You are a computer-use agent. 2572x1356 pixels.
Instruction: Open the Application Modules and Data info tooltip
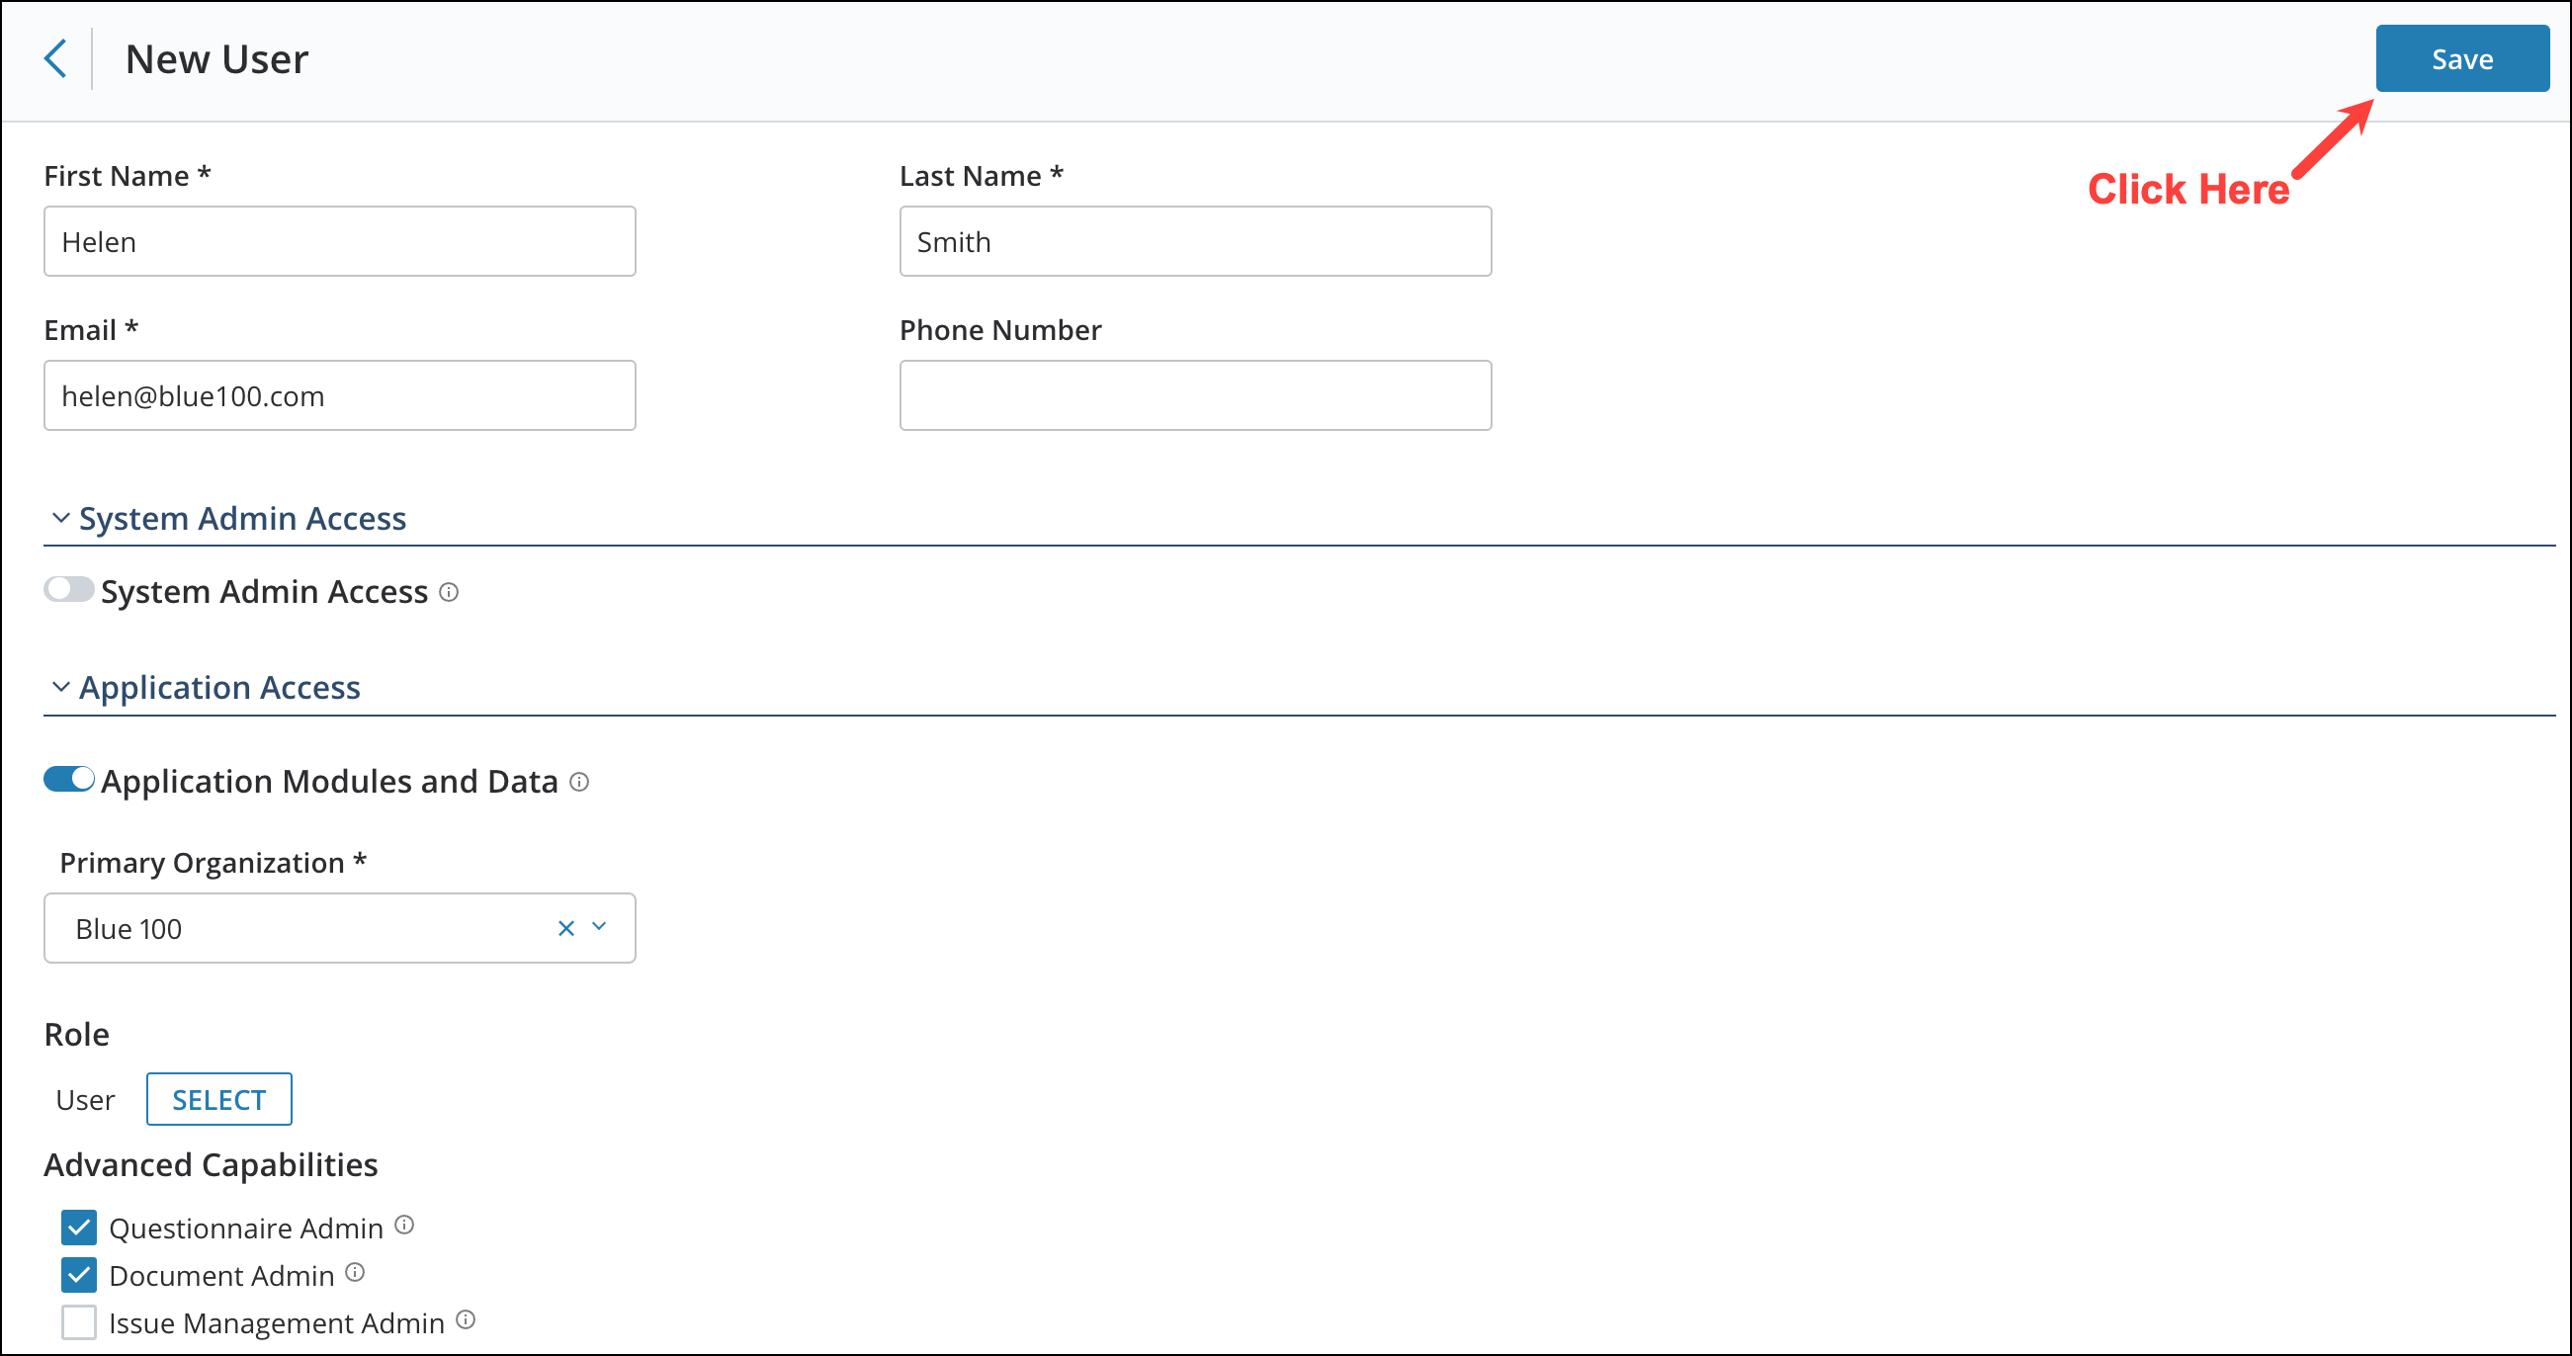tap(579, 783)
